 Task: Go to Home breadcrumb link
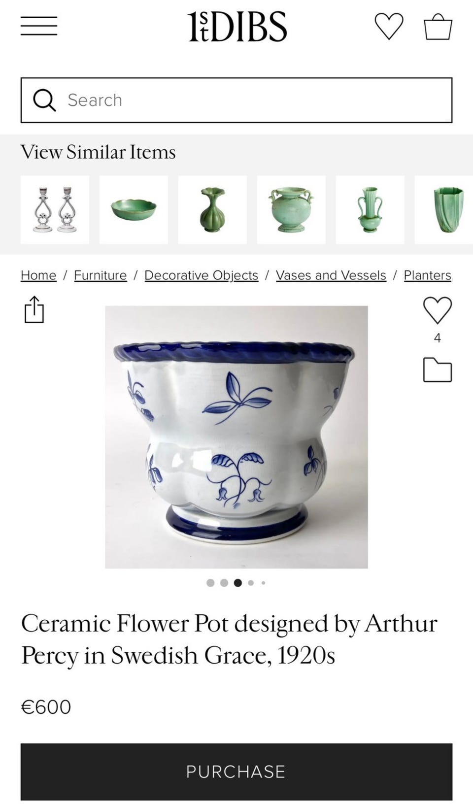click(38, 275)
